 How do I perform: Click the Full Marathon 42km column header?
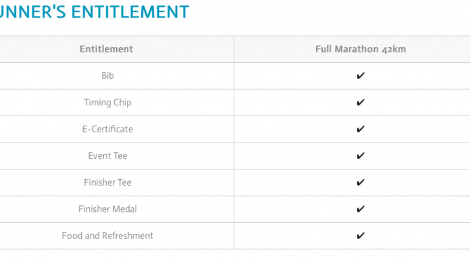(x=361, y=49)
